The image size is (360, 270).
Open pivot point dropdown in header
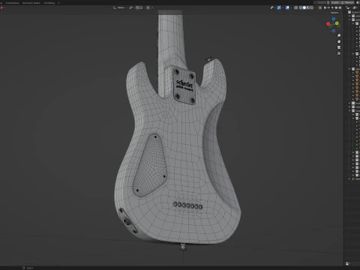pyautogui.click(x=132, y=7)
